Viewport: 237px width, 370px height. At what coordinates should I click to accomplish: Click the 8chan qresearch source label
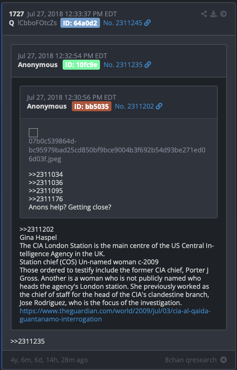tap(191, 360)
